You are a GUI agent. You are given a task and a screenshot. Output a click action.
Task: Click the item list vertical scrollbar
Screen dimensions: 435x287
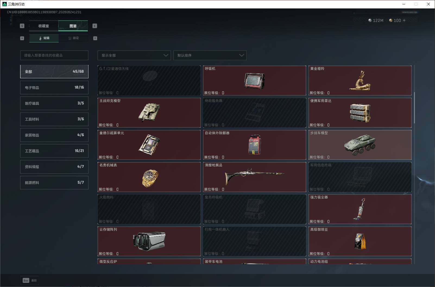click(414, 108)
